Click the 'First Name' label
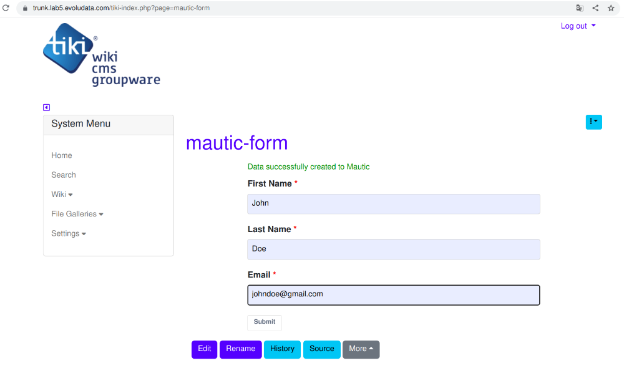The height and width of the screenshot is (368, 624). point(270,183)
